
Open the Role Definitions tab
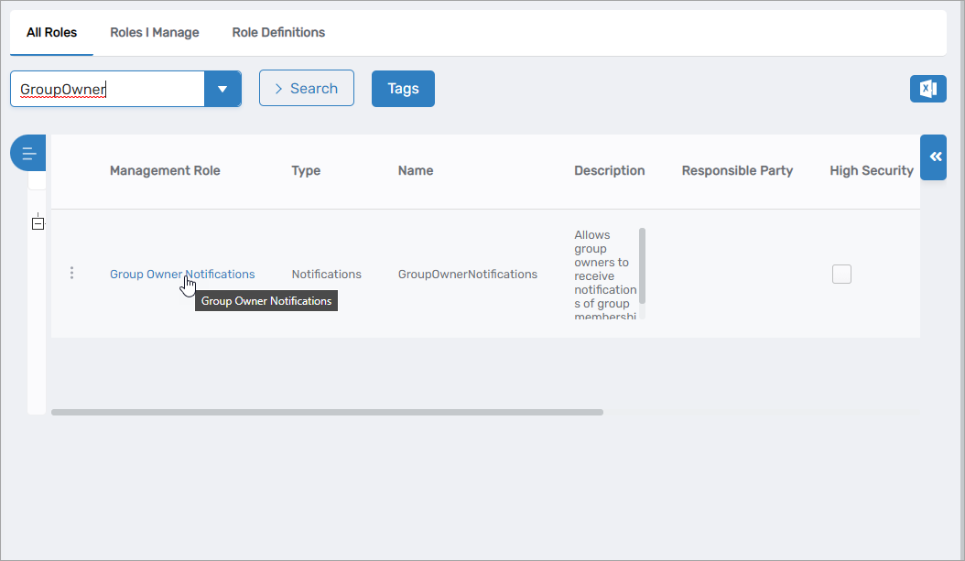[278, 32]
